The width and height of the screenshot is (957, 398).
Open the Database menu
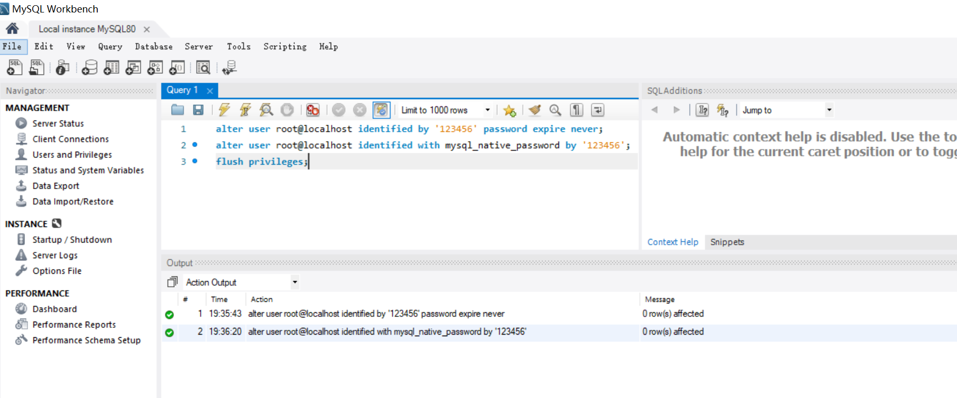154,46
